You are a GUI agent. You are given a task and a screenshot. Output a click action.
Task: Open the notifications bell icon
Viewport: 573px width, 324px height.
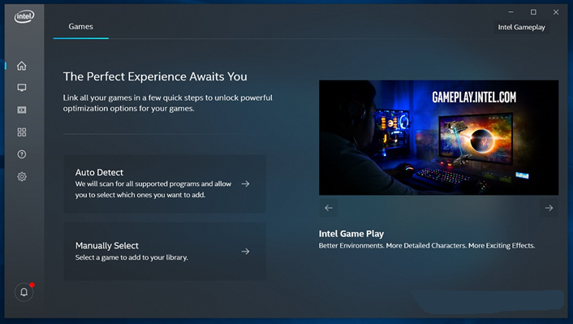(x=24, y=292)
